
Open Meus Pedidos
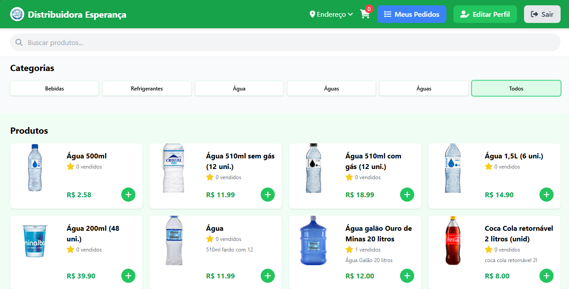(x=412, y=14)
